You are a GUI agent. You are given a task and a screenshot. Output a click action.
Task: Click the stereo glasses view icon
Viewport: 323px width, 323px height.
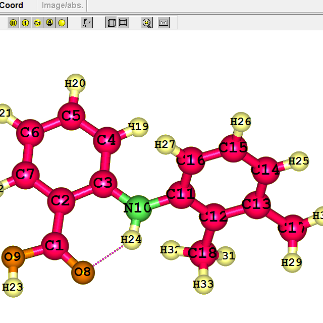[164, 23]
